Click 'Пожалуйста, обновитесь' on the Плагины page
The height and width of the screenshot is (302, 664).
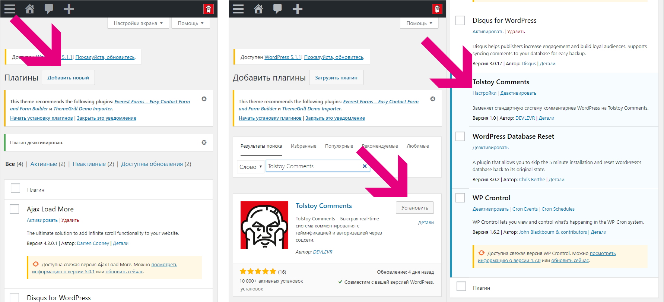(x=105, y=57)
